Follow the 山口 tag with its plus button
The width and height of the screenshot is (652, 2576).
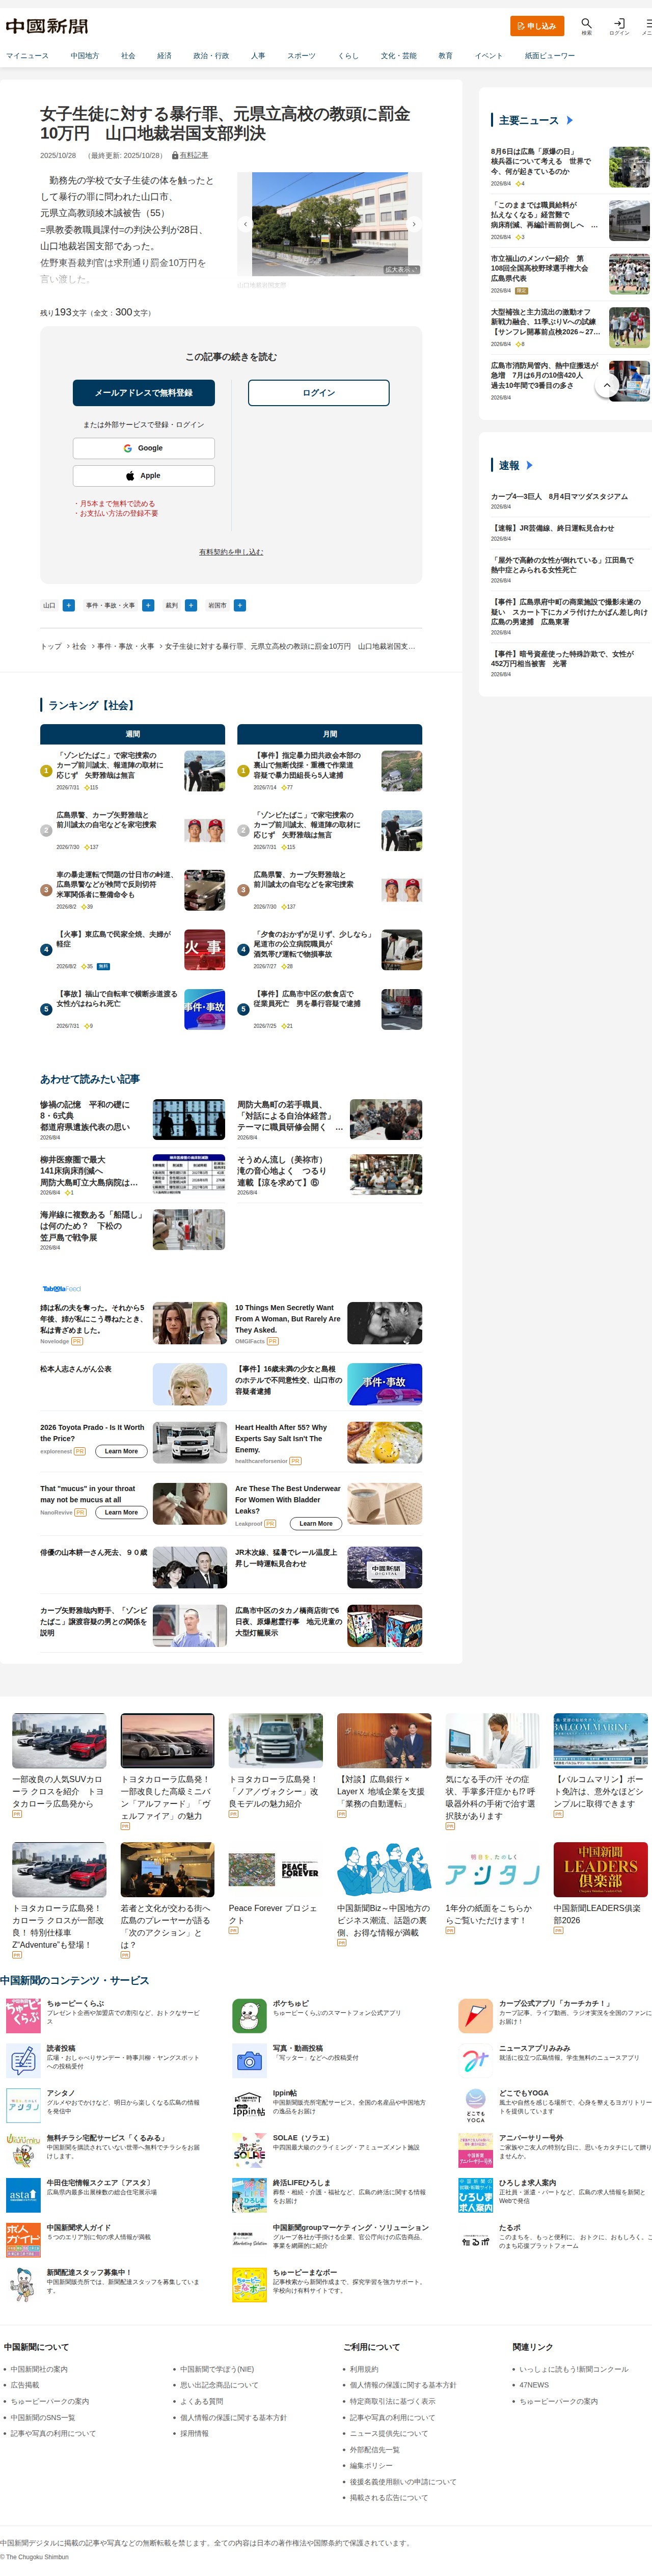click(68, 606)
